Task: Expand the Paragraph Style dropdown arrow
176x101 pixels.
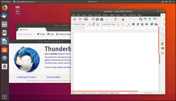Action: 89,24
